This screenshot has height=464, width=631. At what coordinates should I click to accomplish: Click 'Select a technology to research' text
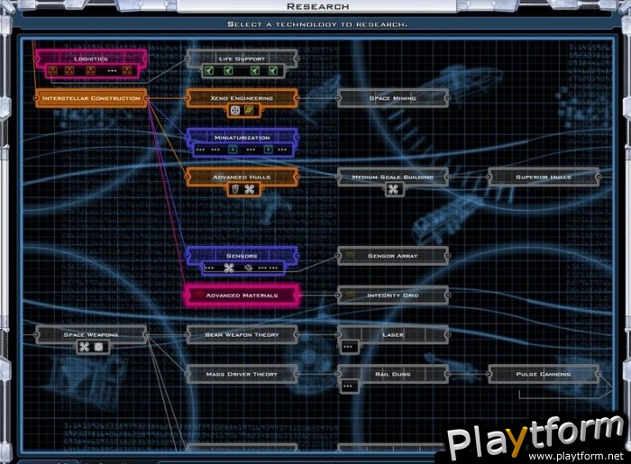tap(317, 24)
